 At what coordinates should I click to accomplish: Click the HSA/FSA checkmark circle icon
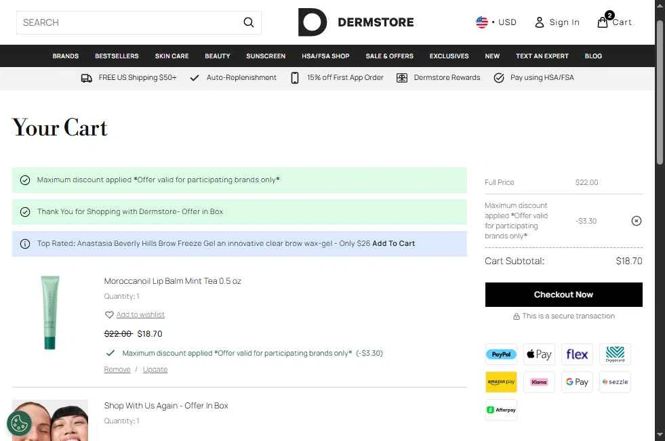coord(499,78)
